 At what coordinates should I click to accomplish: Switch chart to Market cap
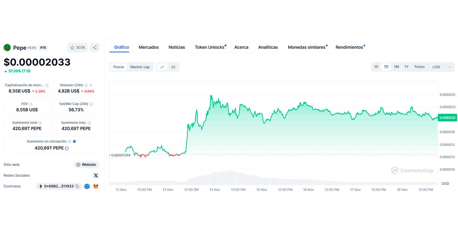point(140,67)
